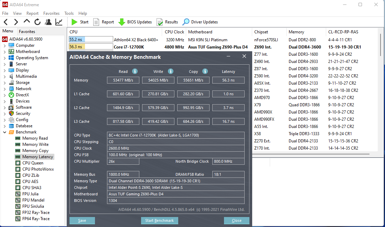
Task: Expand the Display tree node
Action: coord(5,70)
